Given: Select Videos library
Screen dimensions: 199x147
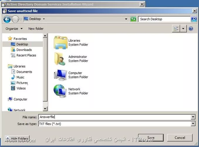Looking at the screenshot, I should (21, 88).
